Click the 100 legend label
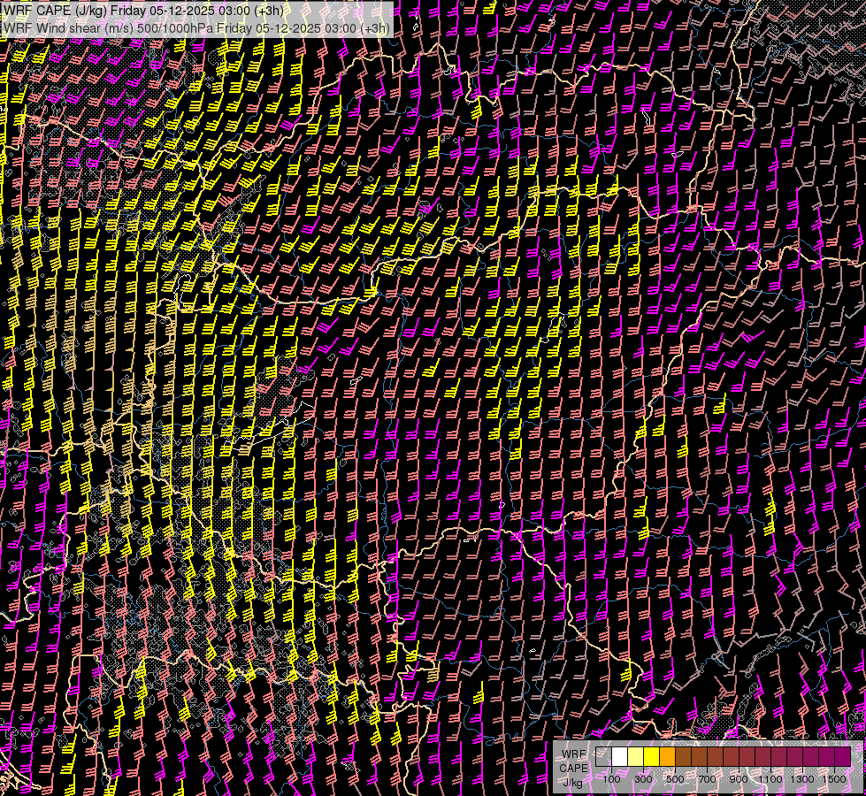The width and height of the screenshot is (866, 796). coord(611,779)
